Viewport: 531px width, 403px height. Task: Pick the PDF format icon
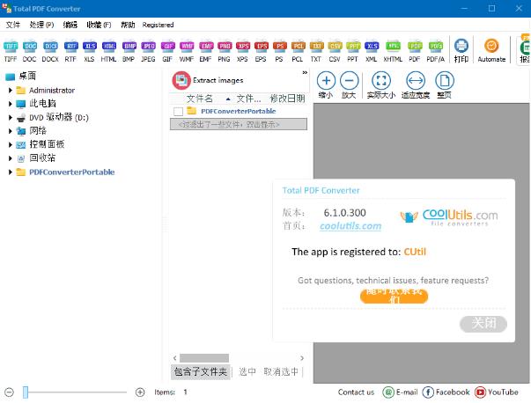coord(415,51)
